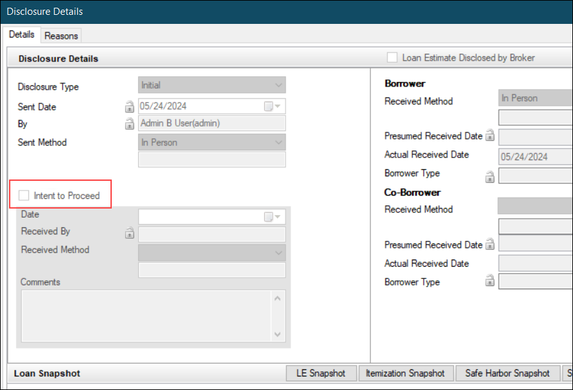Open the Sent Method dropdown
Viewport: 573px width, 390px height.
[x=212, y=143]
